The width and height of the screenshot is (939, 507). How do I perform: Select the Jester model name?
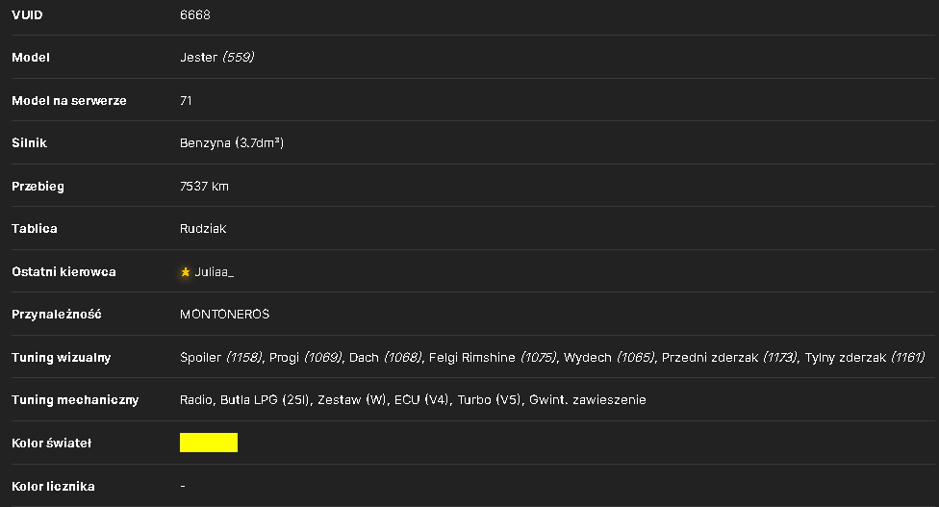198,58
